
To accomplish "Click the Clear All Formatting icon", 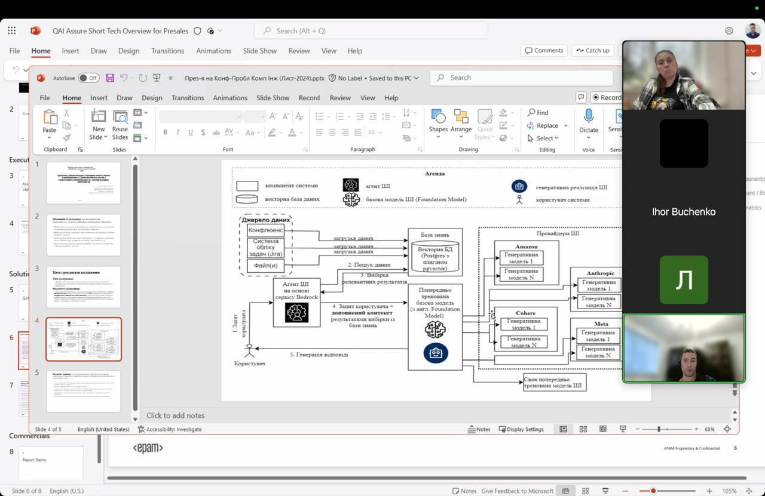I will point(299,116).
